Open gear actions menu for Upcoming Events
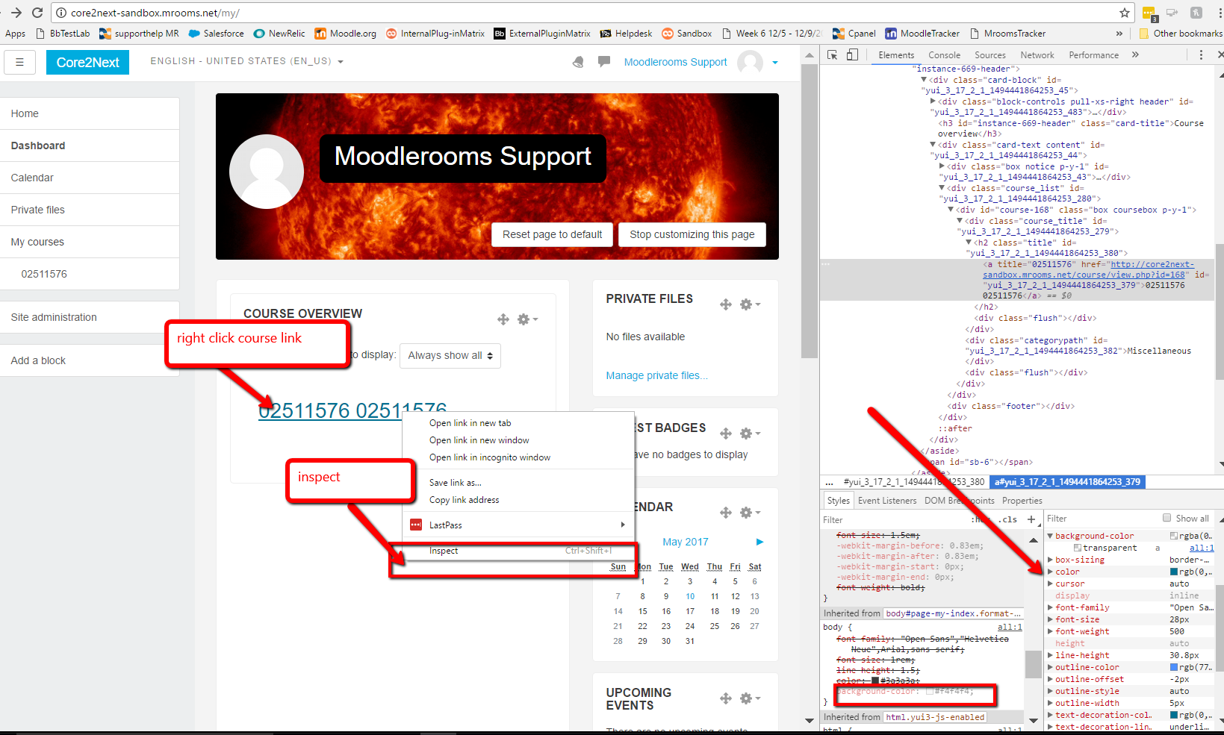This screenshot has width=1224, height=735. (750, 698)
